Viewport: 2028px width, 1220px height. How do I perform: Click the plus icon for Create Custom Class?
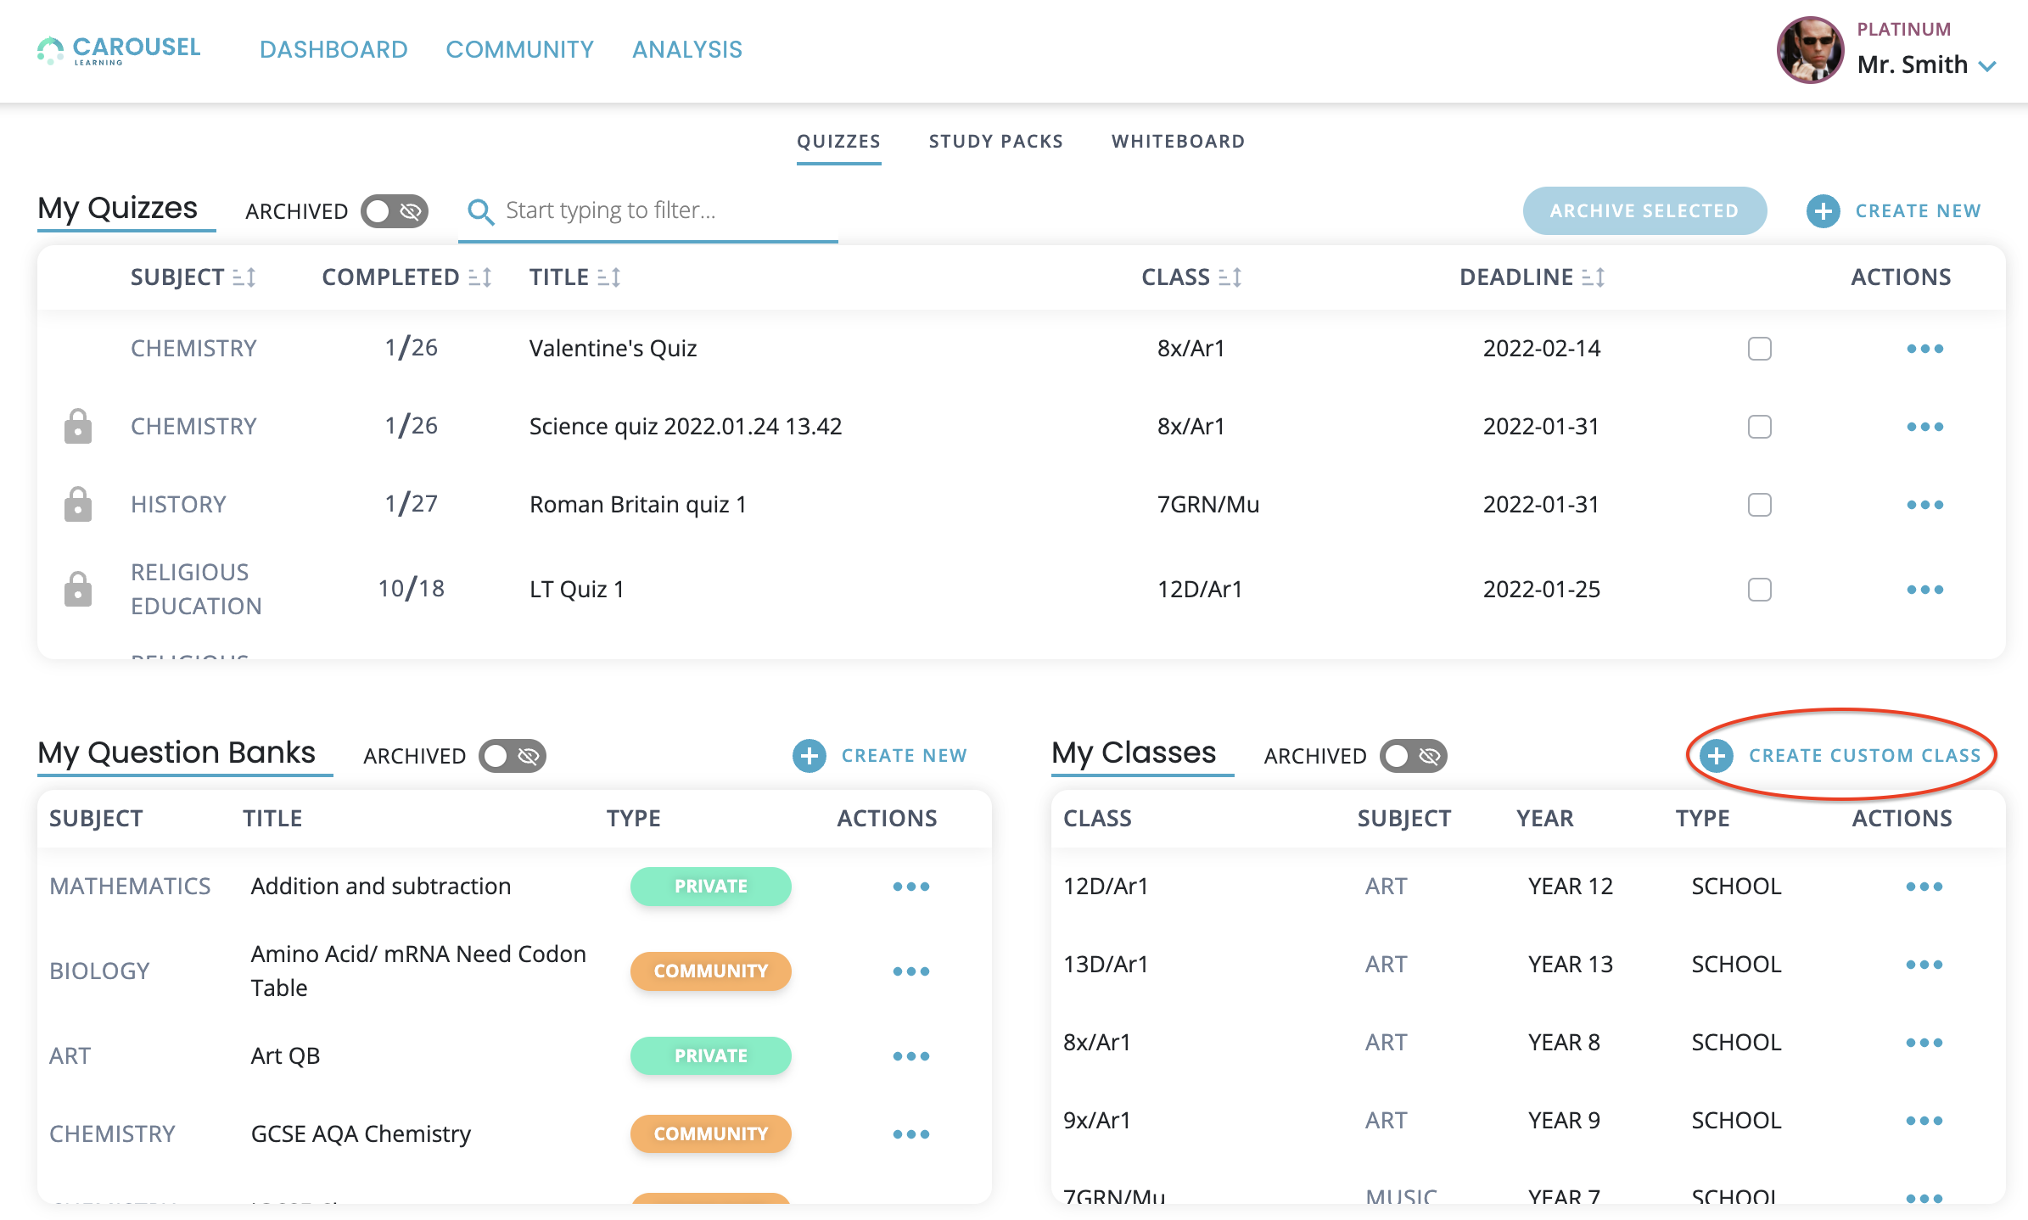tap(1716, 756)
